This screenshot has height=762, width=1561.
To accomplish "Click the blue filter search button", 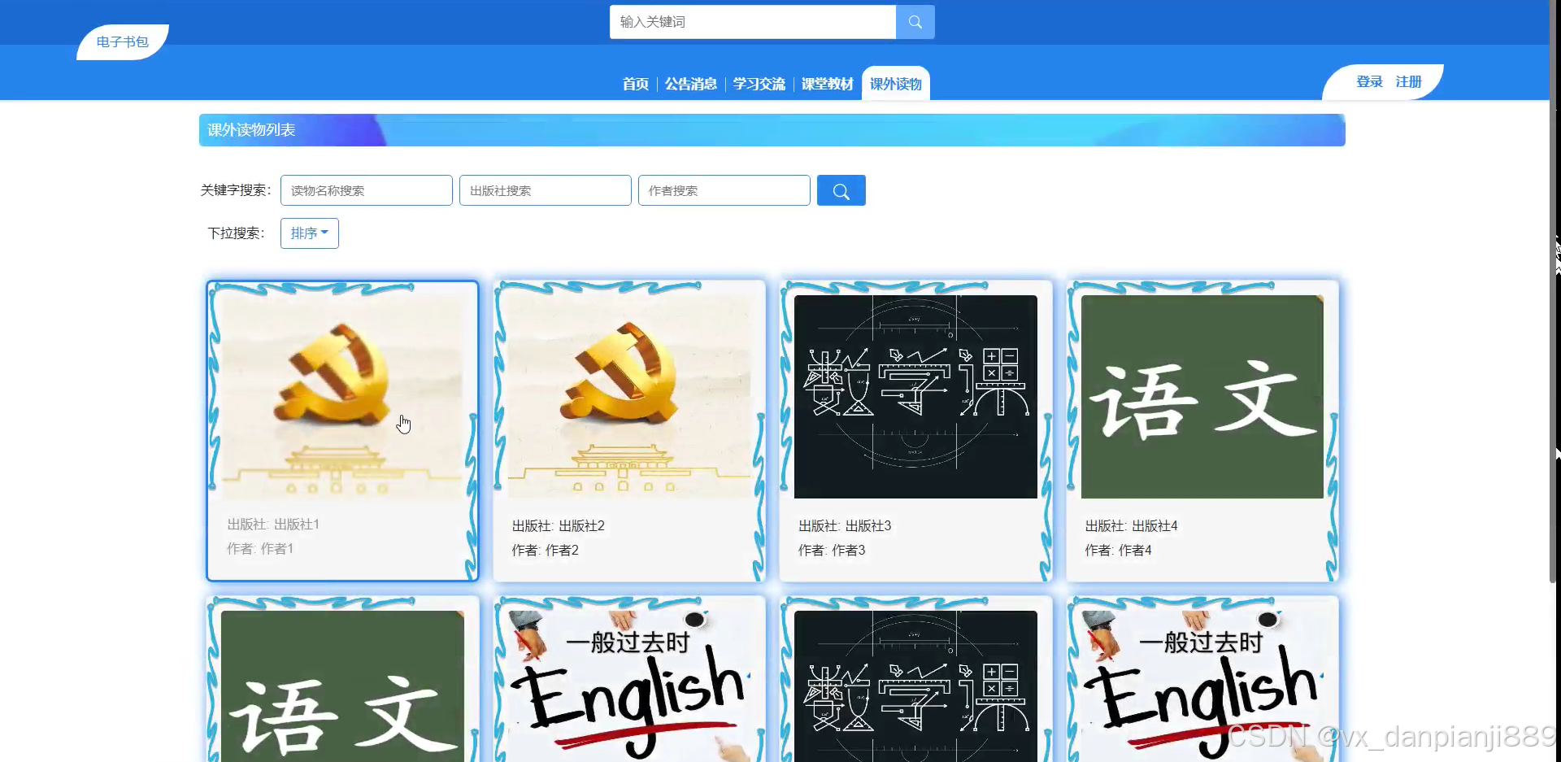I will (841, 190).
